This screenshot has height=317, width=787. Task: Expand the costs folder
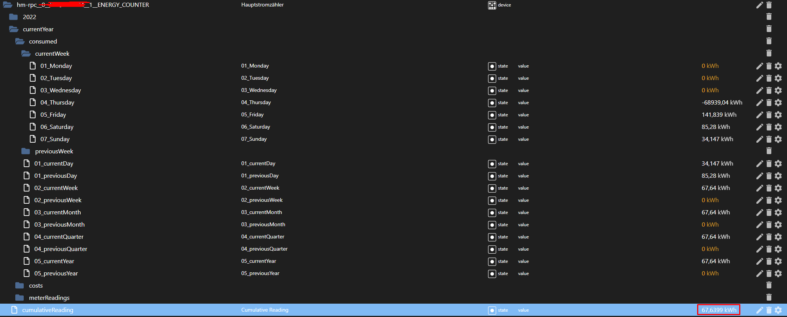point(20,285)
